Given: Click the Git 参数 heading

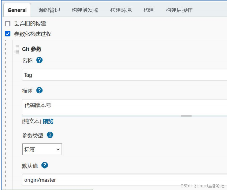Looking at the screenshot, I should [32, 49].
